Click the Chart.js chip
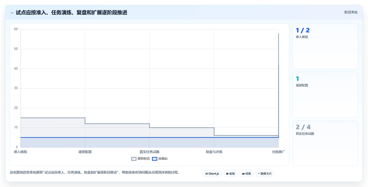The height and width of the screenshot is (187, 368). (x=212, y=174)
